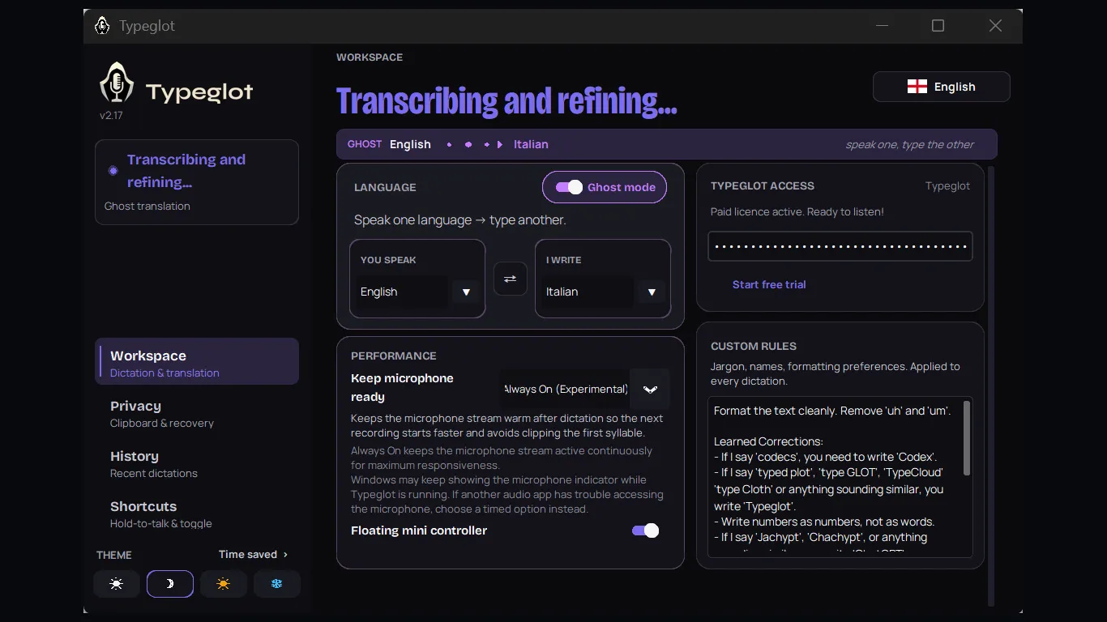This screenshot has height=622, width=1107.
Task: Click the WORKSPACE breadcrumb label
Action: 370,58
